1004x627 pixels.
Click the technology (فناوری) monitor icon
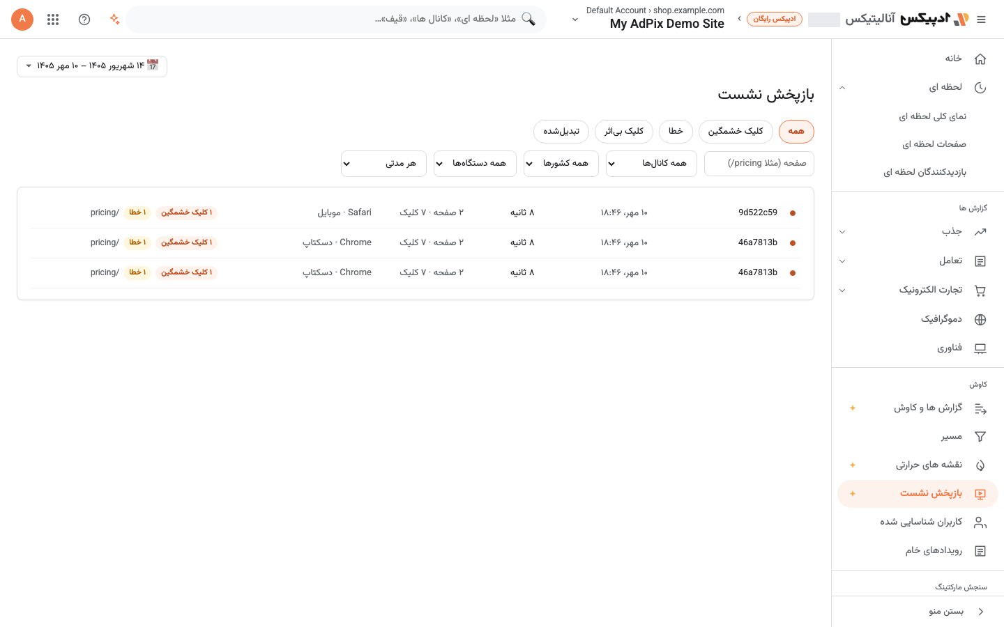click(x=980, y=348)
